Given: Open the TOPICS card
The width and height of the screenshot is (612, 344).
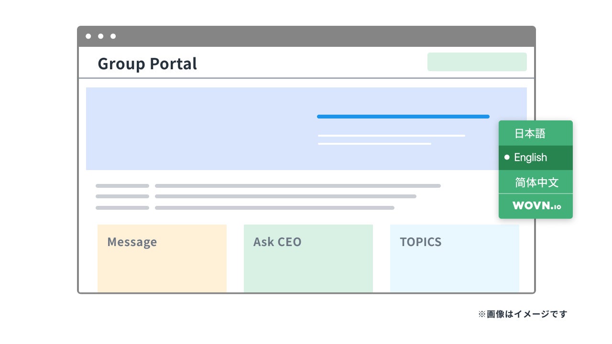Looking at the screenshot, I should [455, 258].
